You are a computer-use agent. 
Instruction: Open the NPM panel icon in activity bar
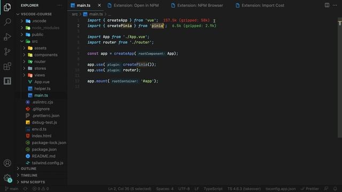click(x=7, y=81)
